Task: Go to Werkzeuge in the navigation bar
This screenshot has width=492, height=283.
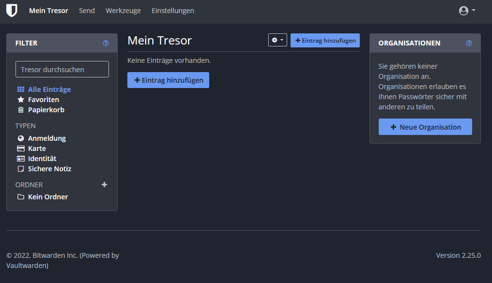Action: pos(123,11)
